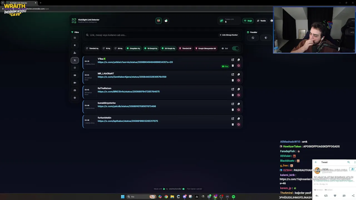Open the Windows Start menu
Viewport: 356px width, 200px height.
click(123, 197)
